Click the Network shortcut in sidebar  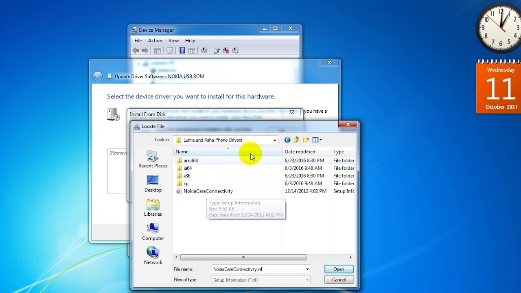(x=153, y=256)
